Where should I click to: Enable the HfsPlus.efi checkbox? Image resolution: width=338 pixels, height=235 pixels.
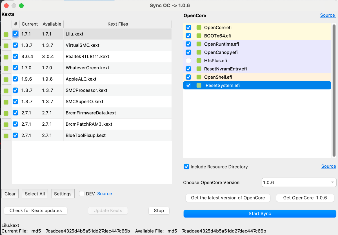[x=188, y=61]
